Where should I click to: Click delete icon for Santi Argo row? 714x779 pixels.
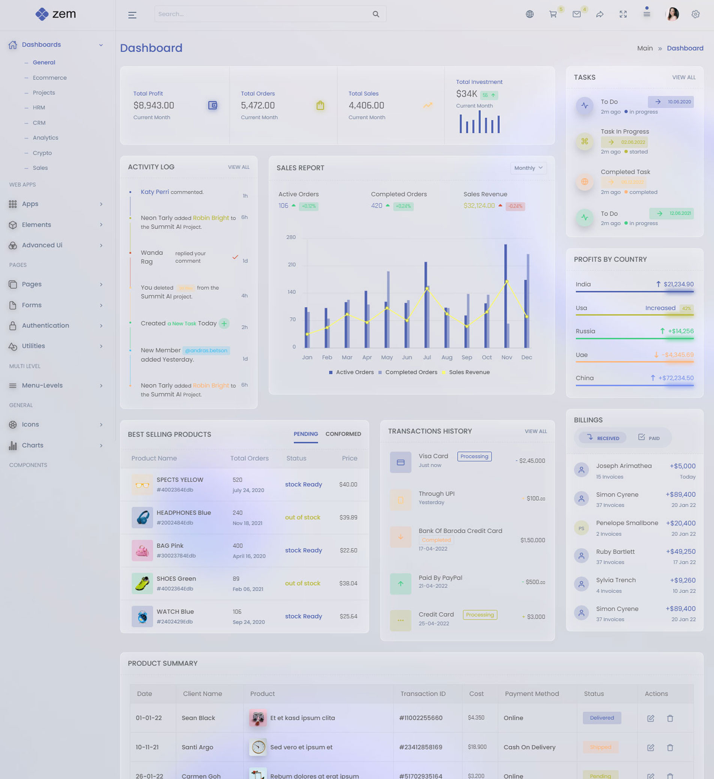(x=670, y=747)
